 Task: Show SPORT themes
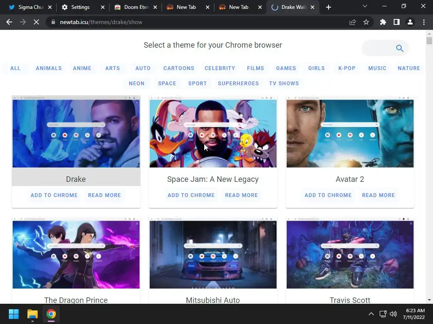(x=197, y=83)
